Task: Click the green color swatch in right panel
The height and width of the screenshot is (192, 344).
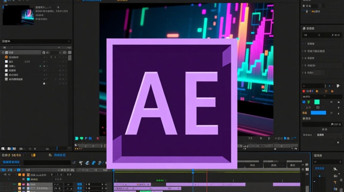Action: [317, 102]
